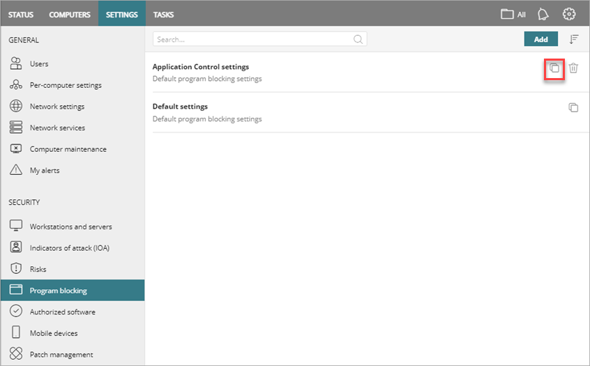Open the All folder filter
The height and width of the screenshot is (366, 590).
point(513,14)
